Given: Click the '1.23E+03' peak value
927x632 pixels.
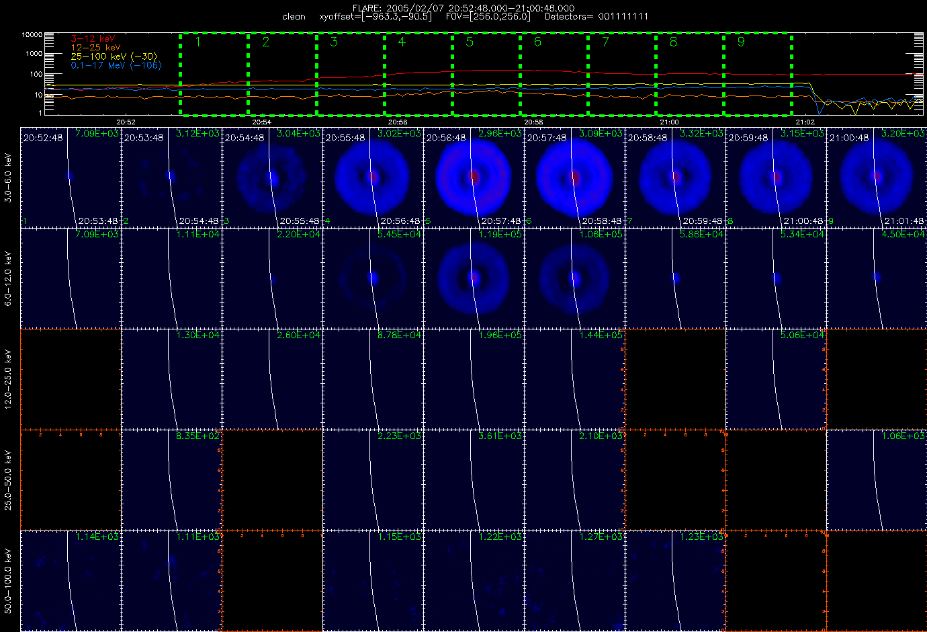Looking at the screenshot, I should click(x=701, y=537).
